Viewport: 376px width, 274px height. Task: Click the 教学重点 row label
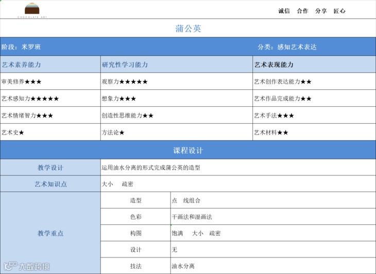coord(50,233)
